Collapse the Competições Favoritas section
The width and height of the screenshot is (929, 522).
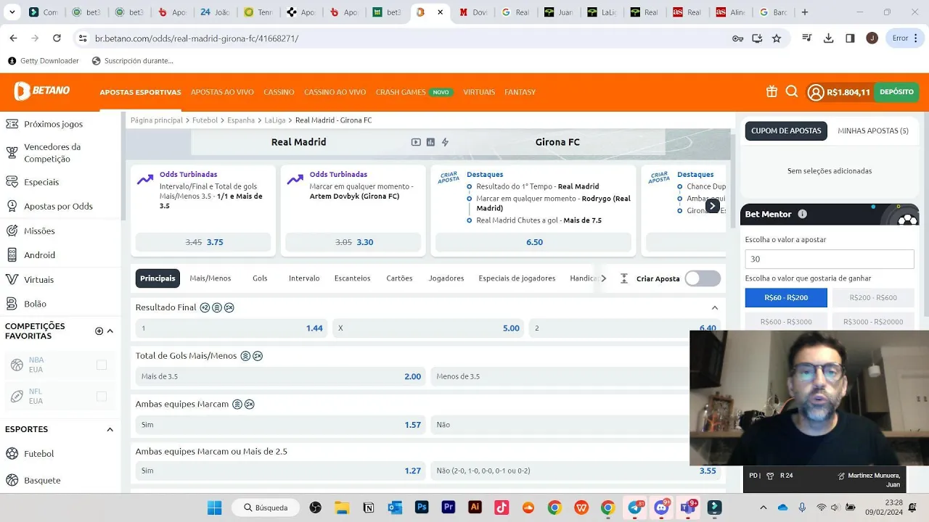click(110, 331)
